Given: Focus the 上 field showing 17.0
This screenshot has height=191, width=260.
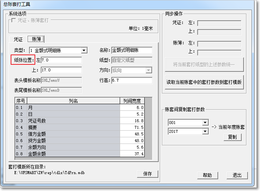Looking at the screenshot, I should pos(61,70).
